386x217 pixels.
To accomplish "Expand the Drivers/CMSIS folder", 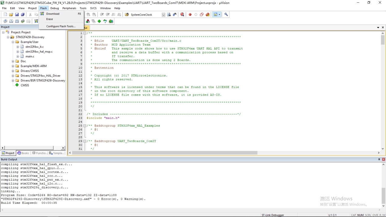I will click(x=13, y=71).
